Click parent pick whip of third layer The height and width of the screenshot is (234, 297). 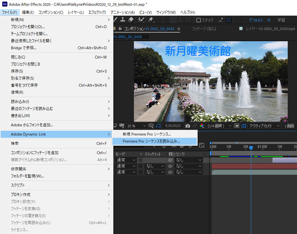click(170, 172)
